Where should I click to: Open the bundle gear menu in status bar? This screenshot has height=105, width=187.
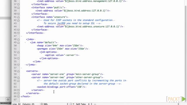[x=72, y=104]
